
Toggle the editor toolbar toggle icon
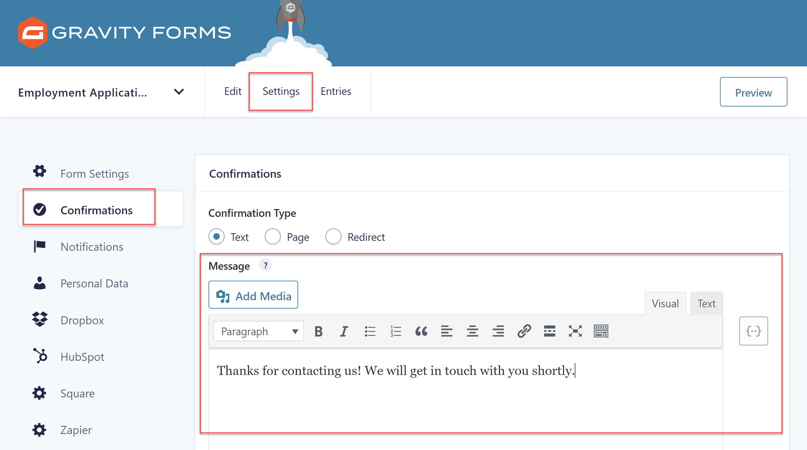pos(601,331)
